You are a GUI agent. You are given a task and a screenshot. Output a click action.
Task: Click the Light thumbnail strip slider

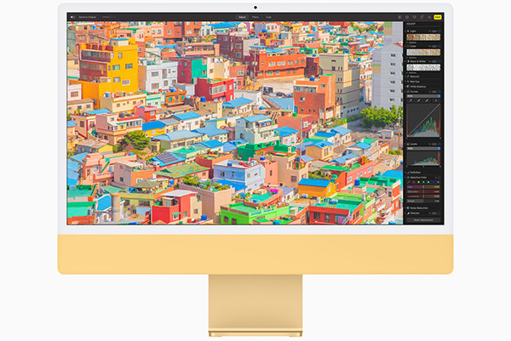click(424, 38)
